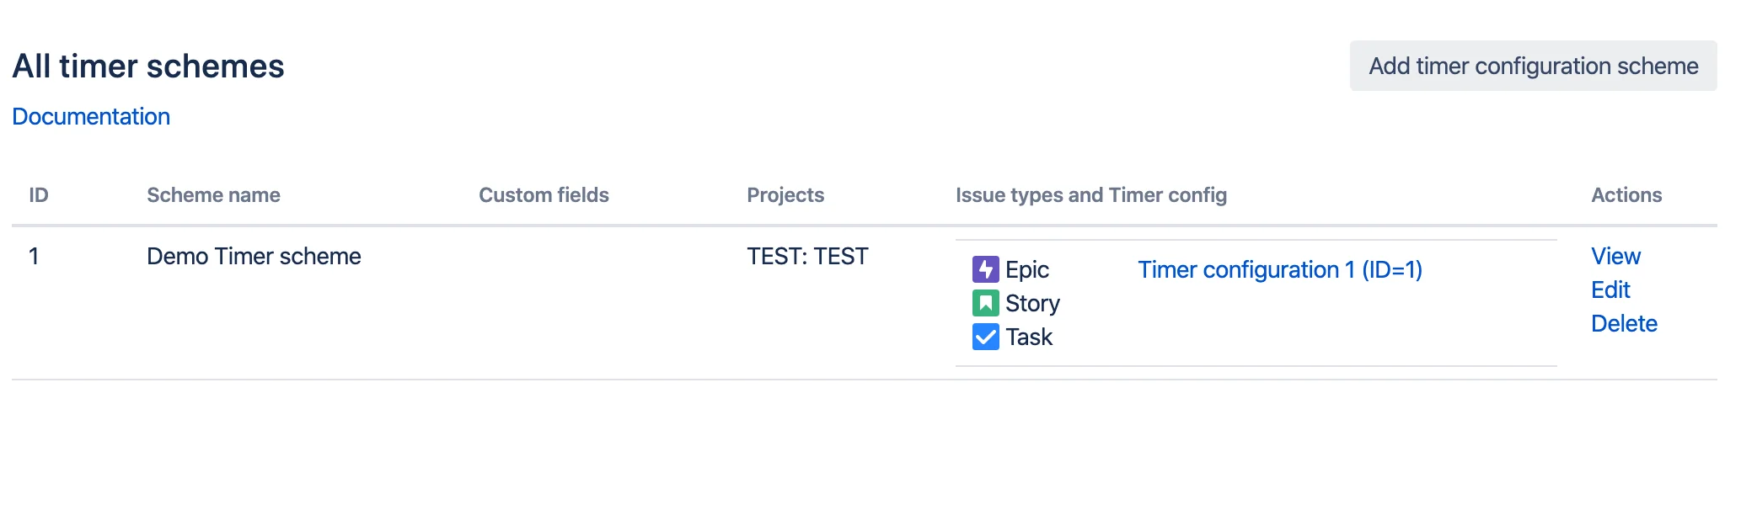This screenshot has height=510, width=1741.
Task: Delete the Demo Timer scheme
Action: [x=1624, y=323]
